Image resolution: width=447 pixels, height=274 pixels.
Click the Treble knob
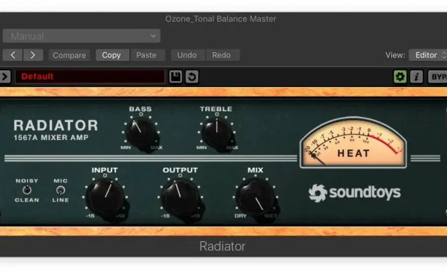(216, 132)
